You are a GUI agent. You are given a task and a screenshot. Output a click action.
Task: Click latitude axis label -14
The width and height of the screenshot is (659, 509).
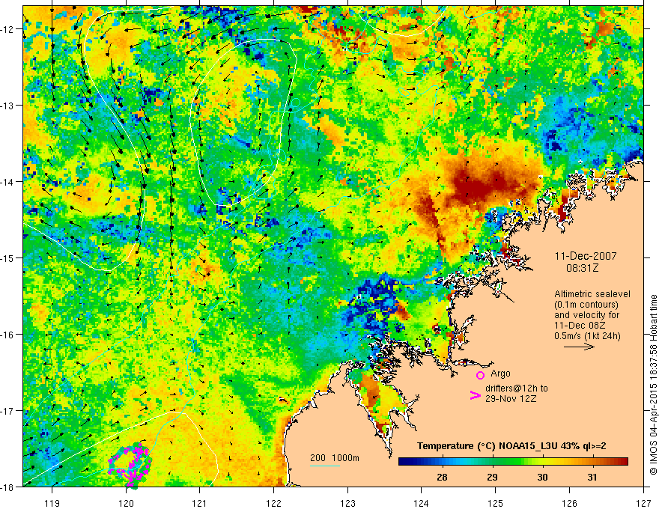[x=7, y=182]
